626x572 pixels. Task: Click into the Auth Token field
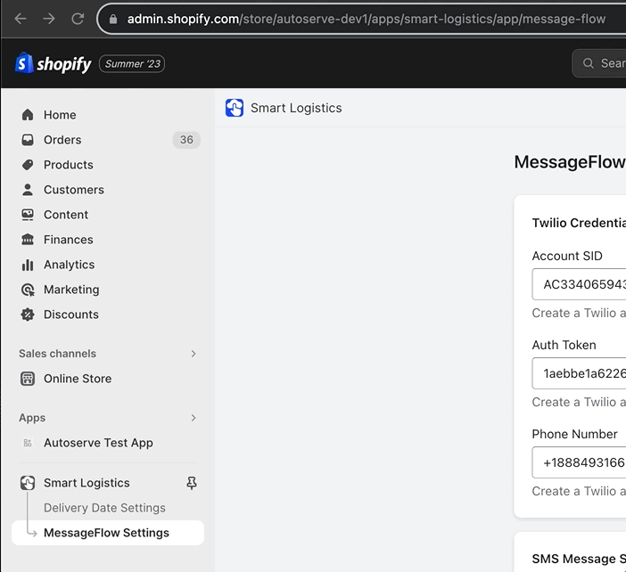point(580,374)
